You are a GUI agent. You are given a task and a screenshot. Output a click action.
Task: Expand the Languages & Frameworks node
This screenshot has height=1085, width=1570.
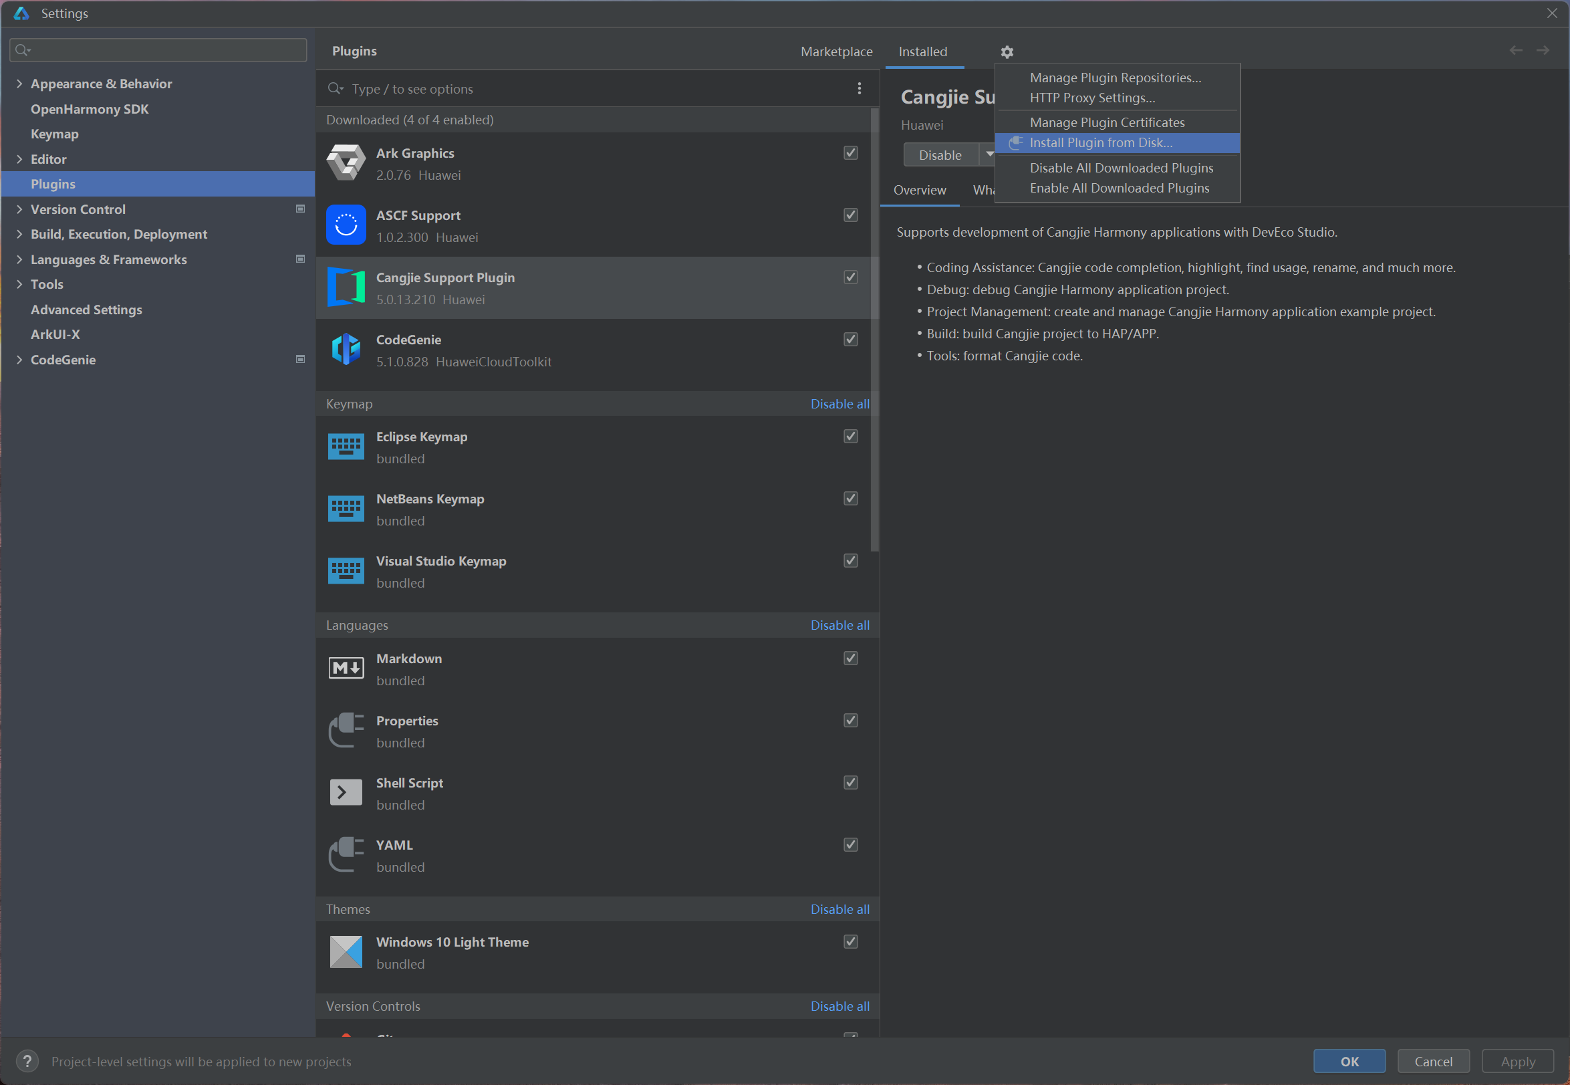[19, 259]
